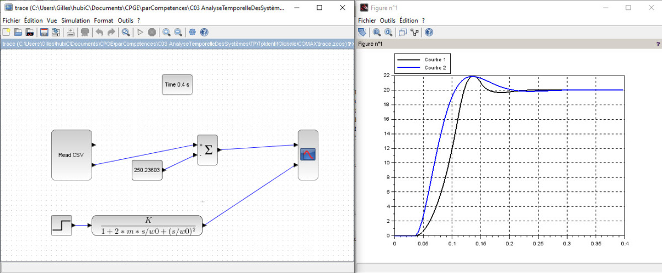This screenshot has width=662, height=273.
Task: Open the Format menu
Action: click(x=104, y=20)
